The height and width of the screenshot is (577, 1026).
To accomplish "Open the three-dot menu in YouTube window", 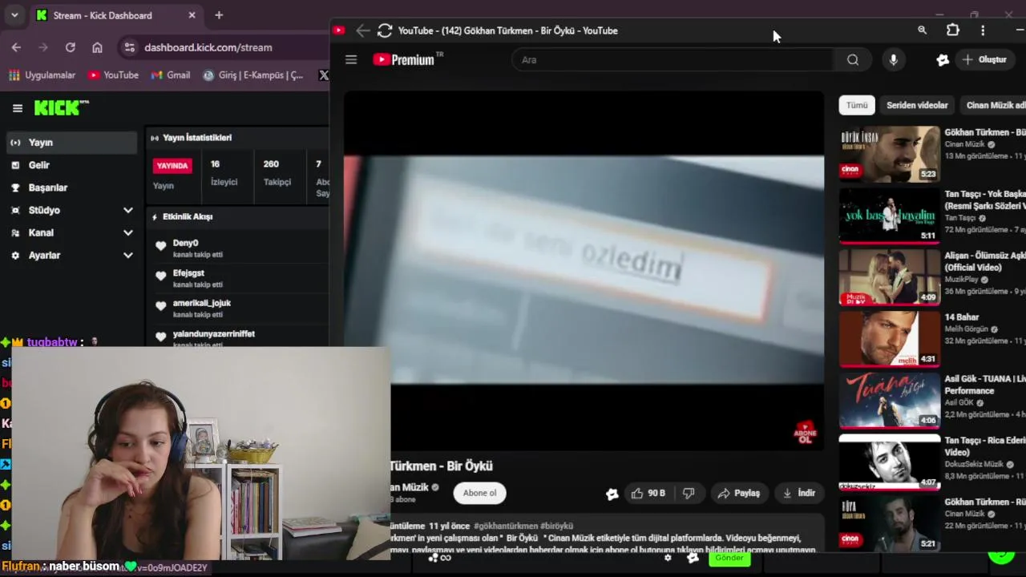I will pos(983,30).
